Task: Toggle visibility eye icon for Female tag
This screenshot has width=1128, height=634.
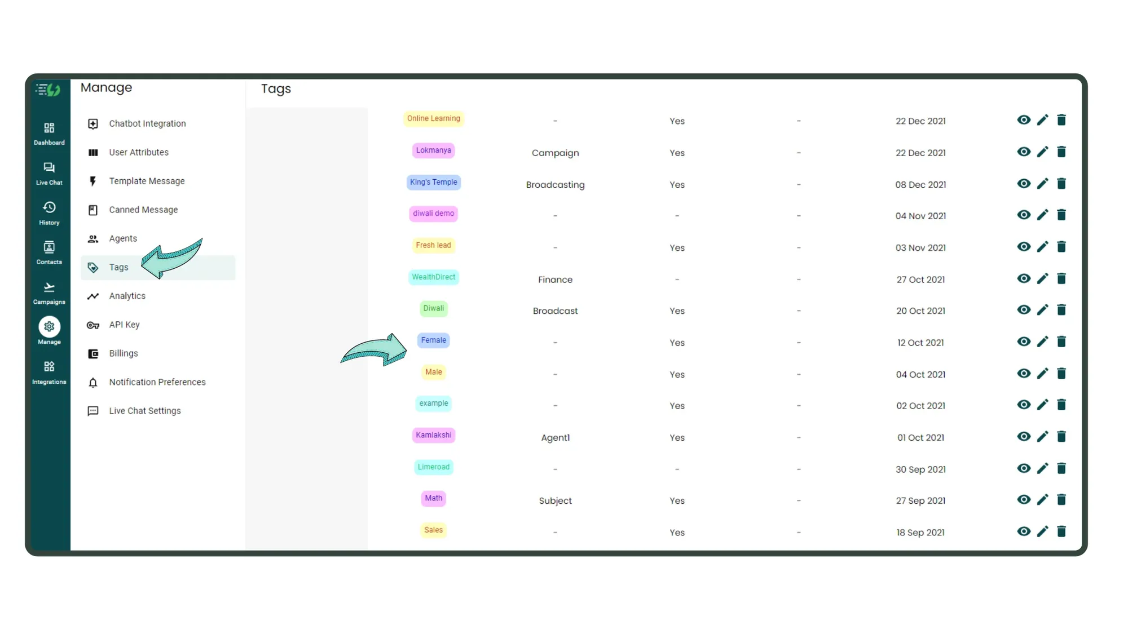Action: [1024, 342]
